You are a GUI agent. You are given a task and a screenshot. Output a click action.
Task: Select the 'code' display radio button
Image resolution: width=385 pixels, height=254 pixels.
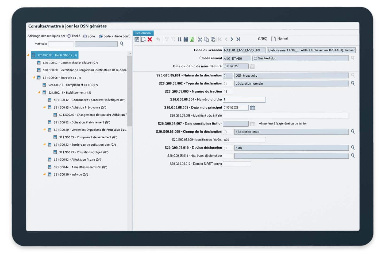coord(85,36)
